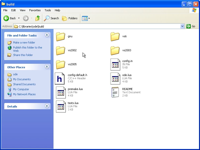Viewport: 200px width, 150px height.
Task: Click the Make a new folder link
Action: [x=24, y=42]
